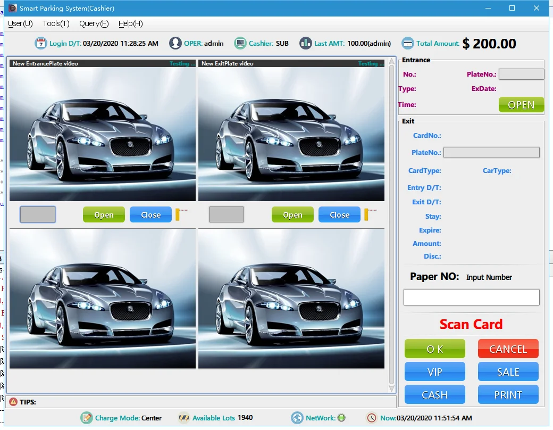Open the exit gate with Open button
The image size is (553, 430).
point(292,214)
